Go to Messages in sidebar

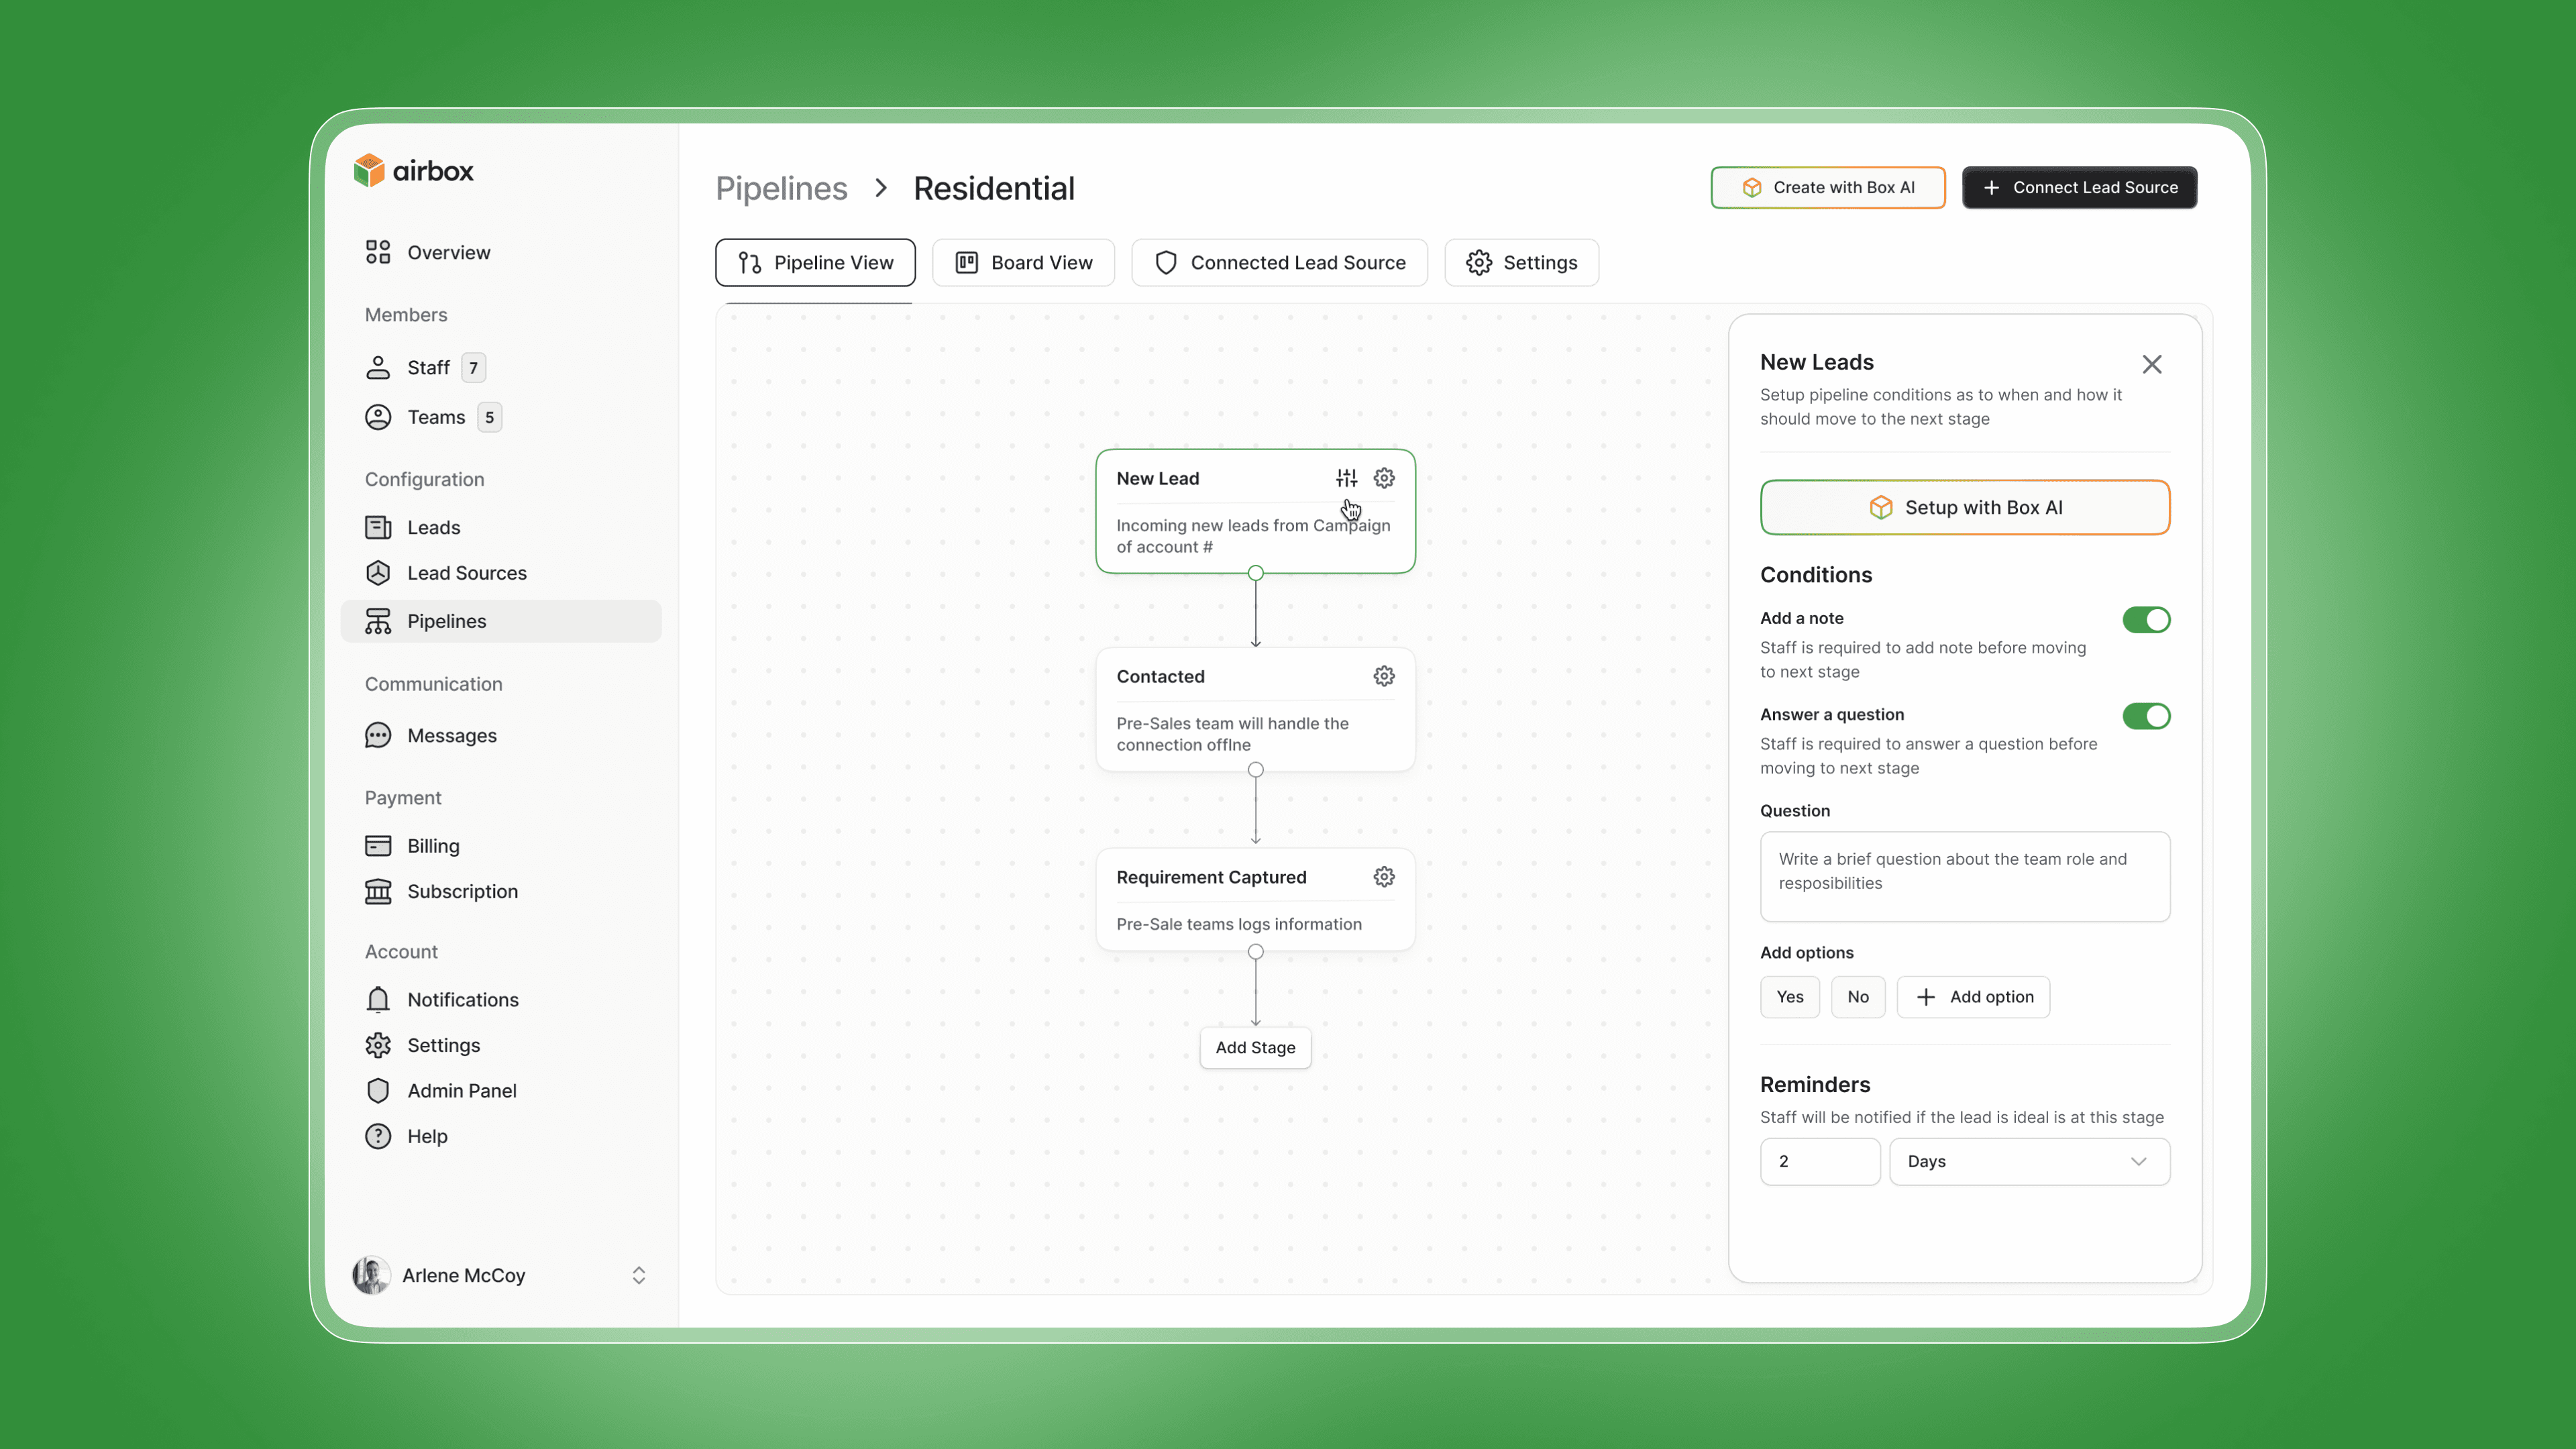pyautogui.click(x=451, y=735)
